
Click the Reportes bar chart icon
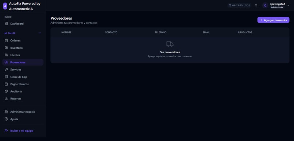(x=6, y=98)
